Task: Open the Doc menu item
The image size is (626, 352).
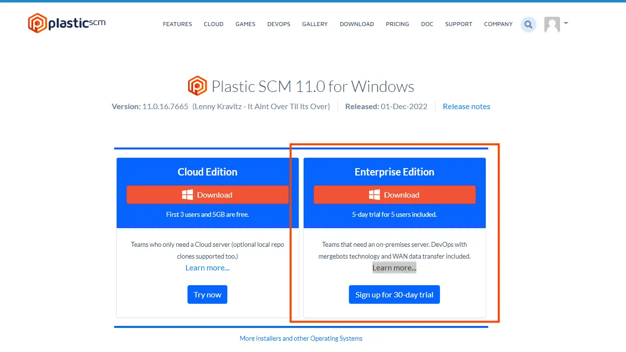Action: [x=427, y=24]
